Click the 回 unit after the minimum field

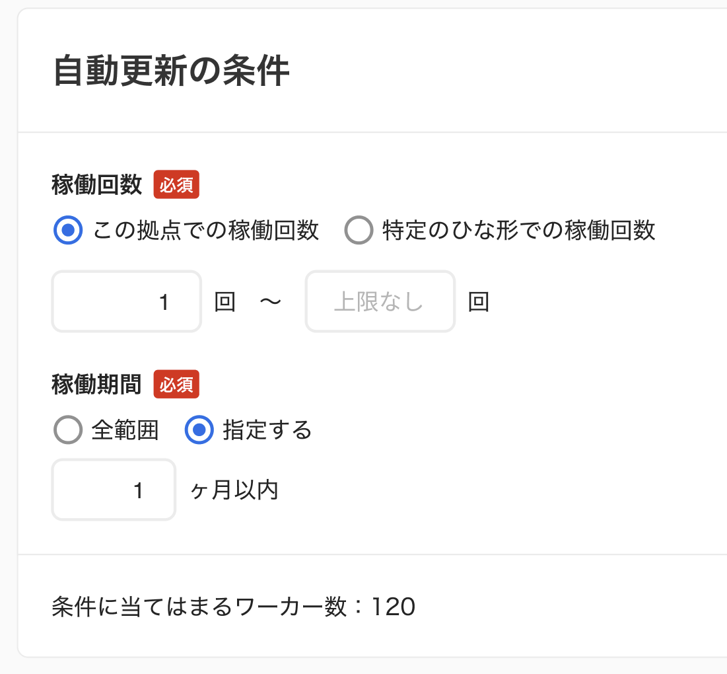[x=225, y=301]
